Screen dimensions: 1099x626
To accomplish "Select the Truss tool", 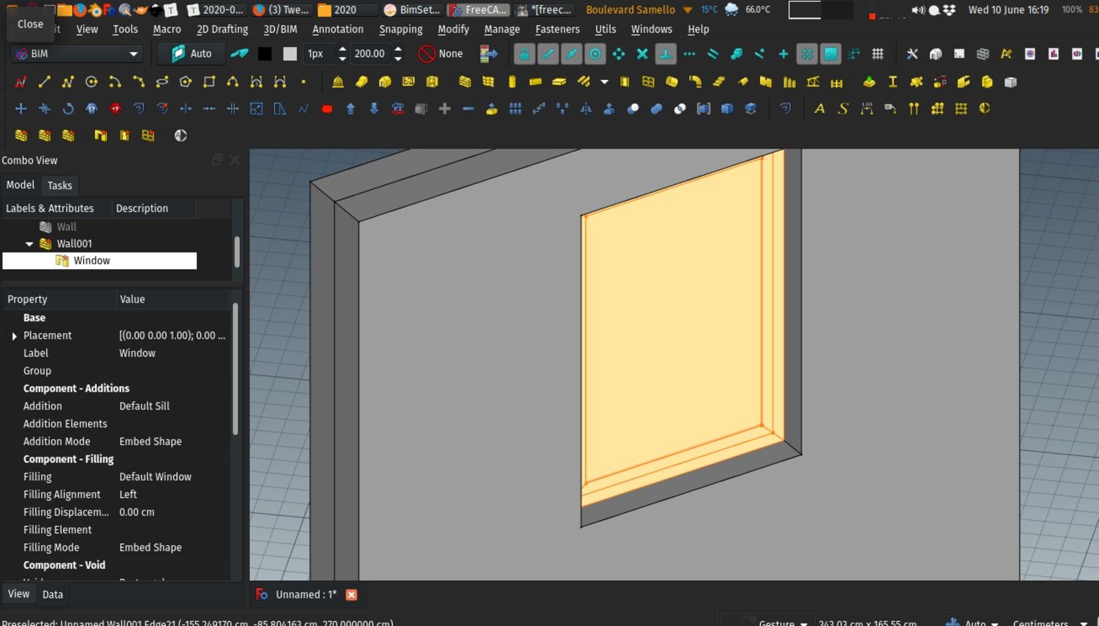I will 813,82.
